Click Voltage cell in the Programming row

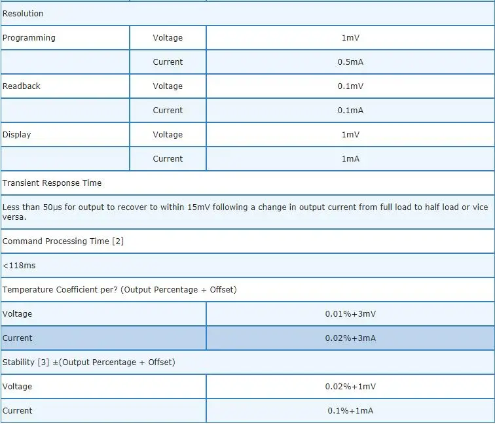(168, 38)
